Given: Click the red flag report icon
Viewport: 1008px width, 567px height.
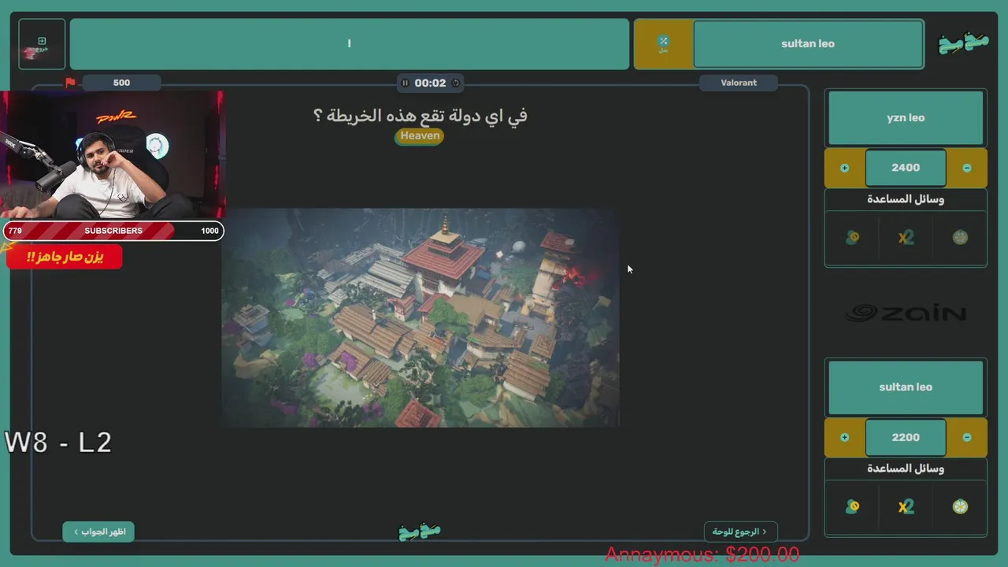Looking at the screenshot, I should (70, 83).
